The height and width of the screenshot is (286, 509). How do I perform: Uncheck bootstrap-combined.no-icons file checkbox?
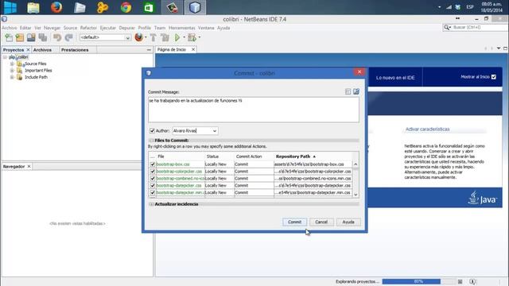point(152,179)
